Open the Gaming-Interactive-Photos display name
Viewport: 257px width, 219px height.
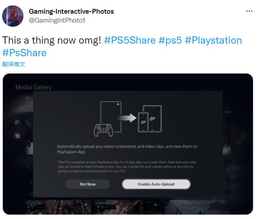click(x=71, y=11)
